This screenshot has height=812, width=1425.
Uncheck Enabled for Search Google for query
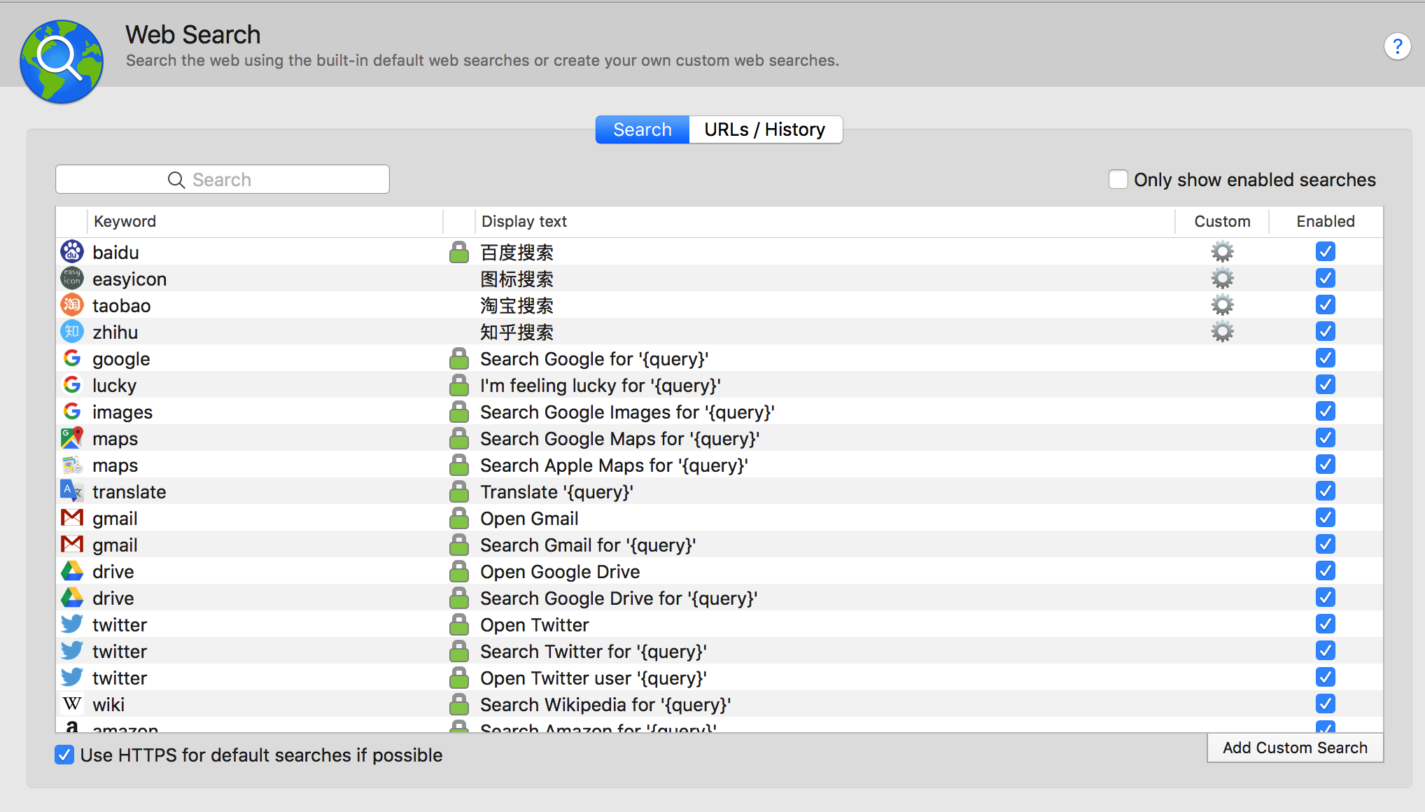[x=1326, y=358]
